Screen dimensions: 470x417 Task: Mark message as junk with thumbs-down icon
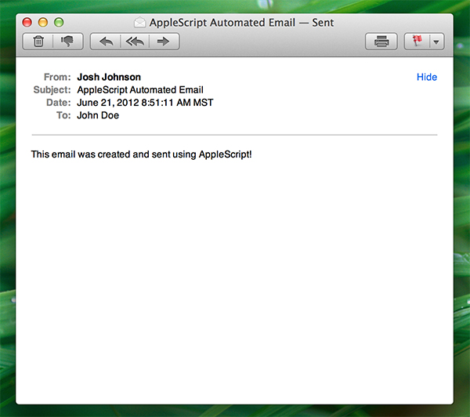click(x=67, y=42)
